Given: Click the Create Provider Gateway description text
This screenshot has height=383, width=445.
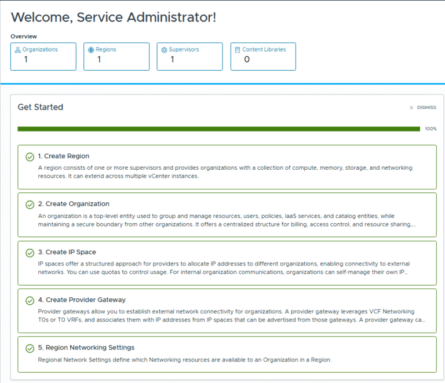Looking at the screenshot, I should tap(231, 315).
